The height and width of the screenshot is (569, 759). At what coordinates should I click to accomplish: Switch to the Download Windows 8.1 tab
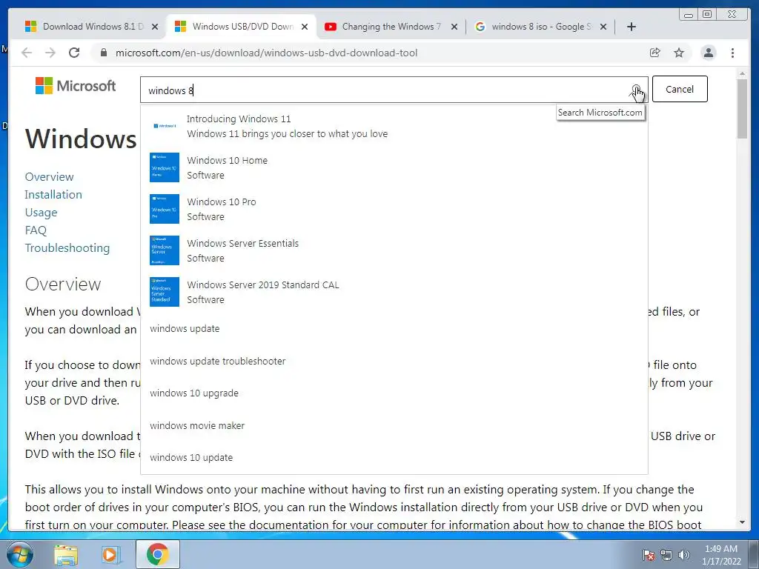[x=92, y=27]
